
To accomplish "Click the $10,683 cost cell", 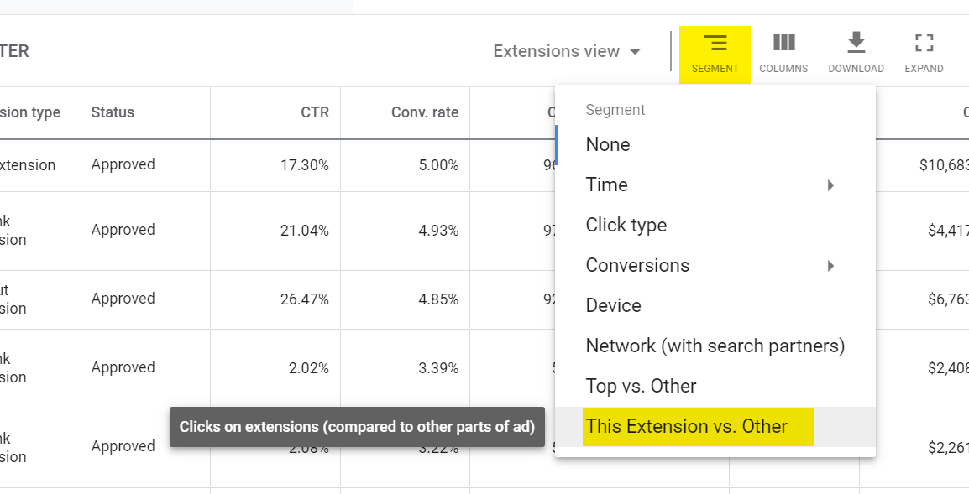I will (944, 165).
